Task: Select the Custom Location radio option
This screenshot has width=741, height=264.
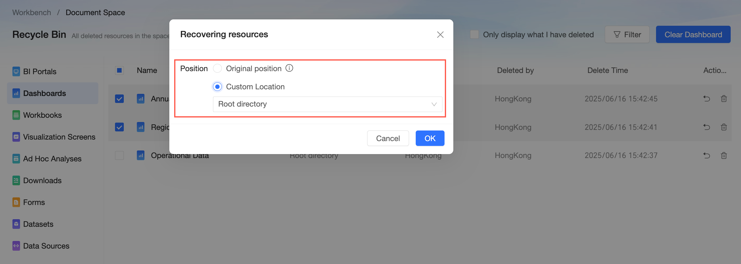Action: pyautogui.click(x=217, y=87)
